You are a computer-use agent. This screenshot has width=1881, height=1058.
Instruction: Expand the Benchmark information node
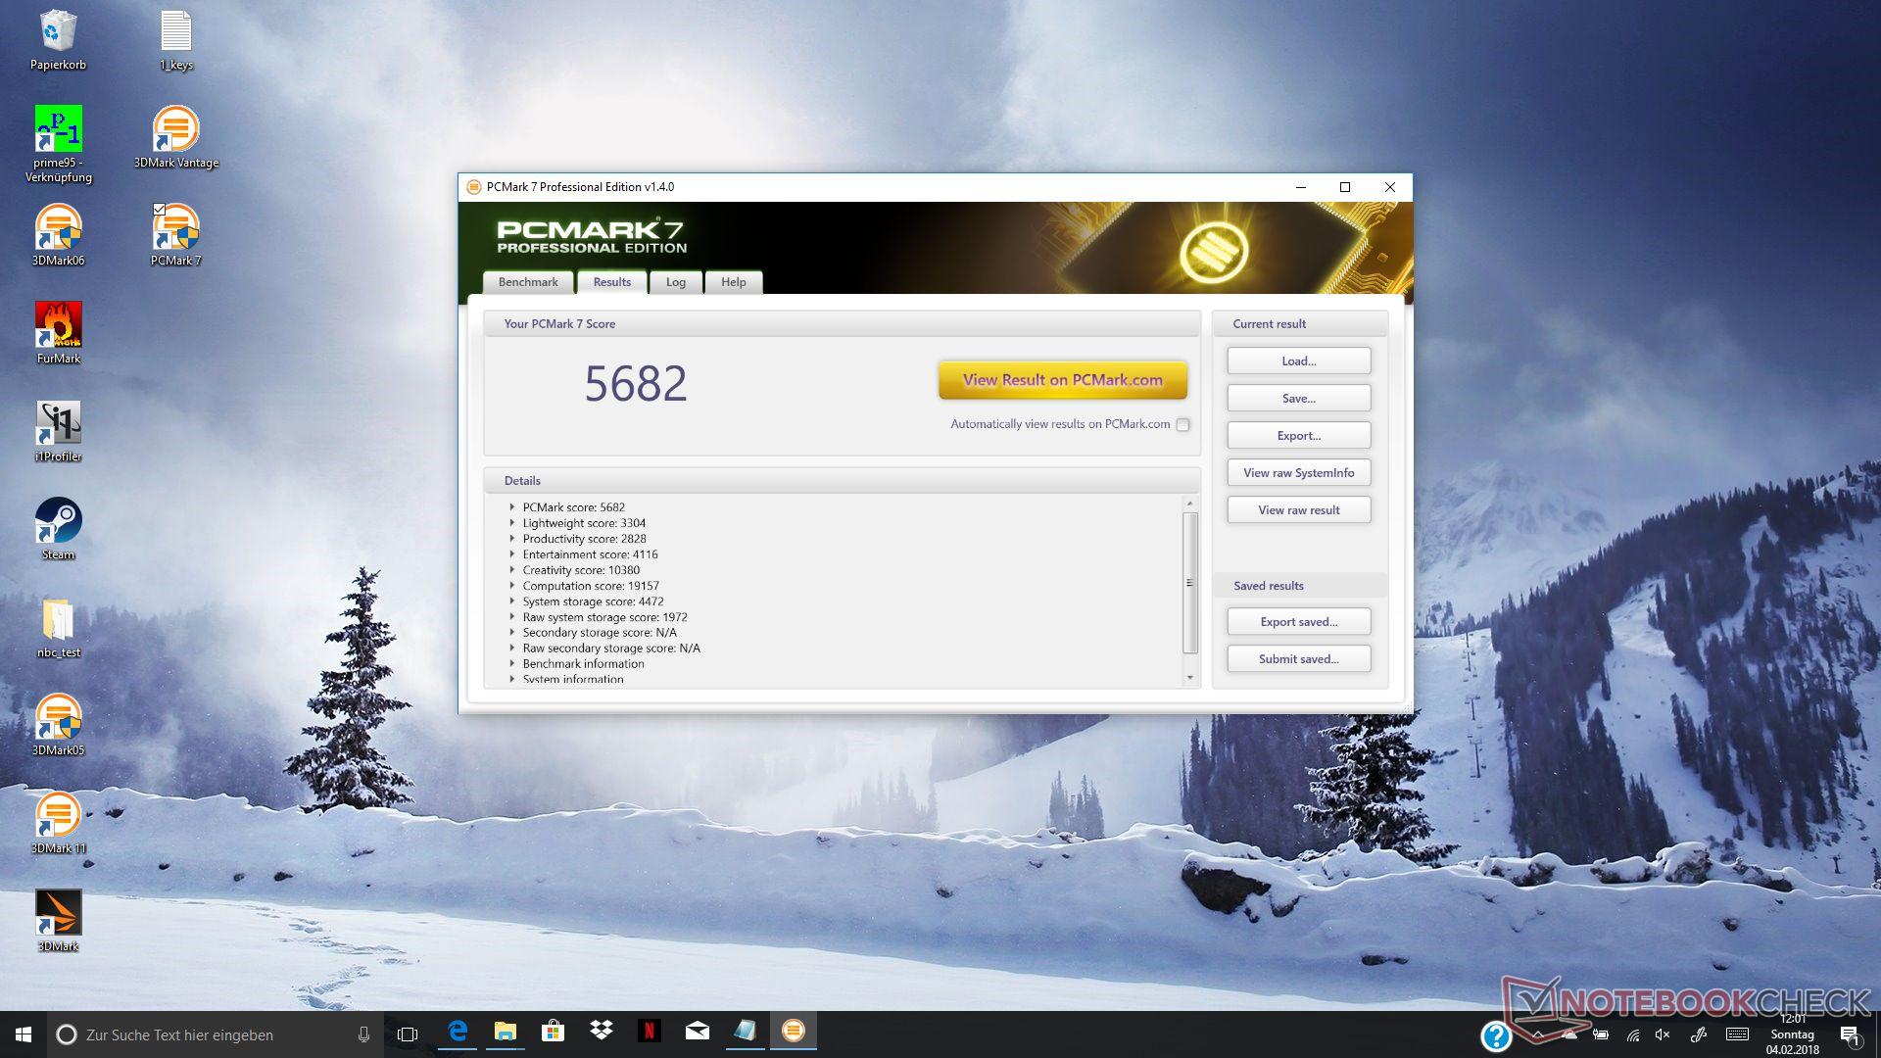click(511, 664)
